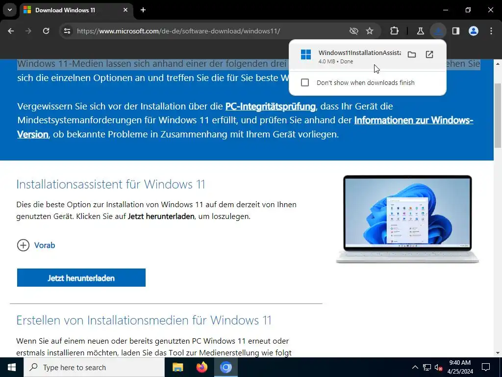Enable Don't show when downloads finish

(x=305, y=82)
